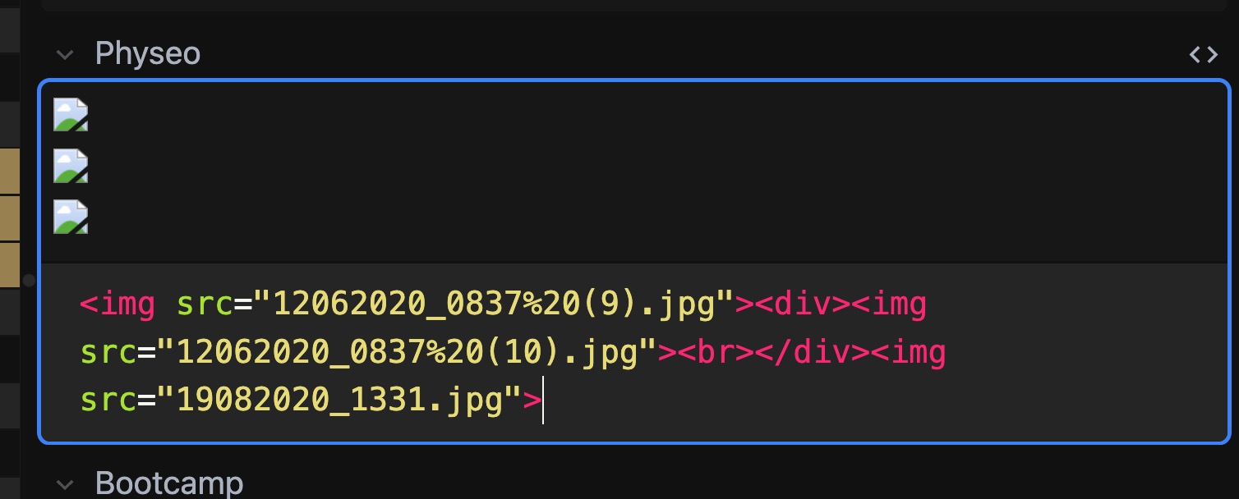Click the Bootcamp field label
The image size is (1239, 499).
tap(169, 483)
